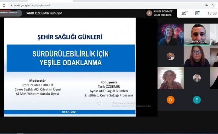Click 'TARIK OZDEMIR sunuyor' presenting label
This screenshot has height=134, width=218.
pyautogui.click(x=43, y=13)
